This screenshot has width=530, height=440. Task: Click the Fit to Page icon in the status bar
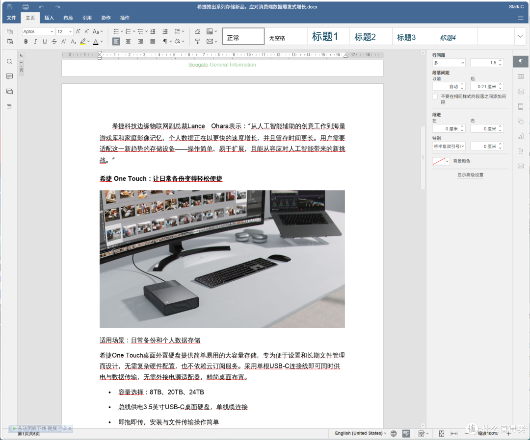pos(442,434)
